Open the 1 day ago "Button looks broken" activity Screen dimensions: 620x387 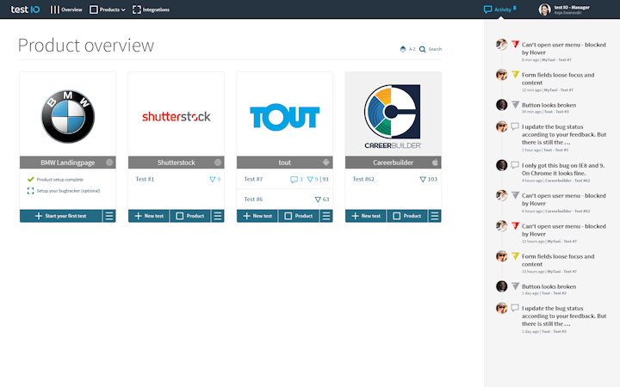(x=549, y=286)
